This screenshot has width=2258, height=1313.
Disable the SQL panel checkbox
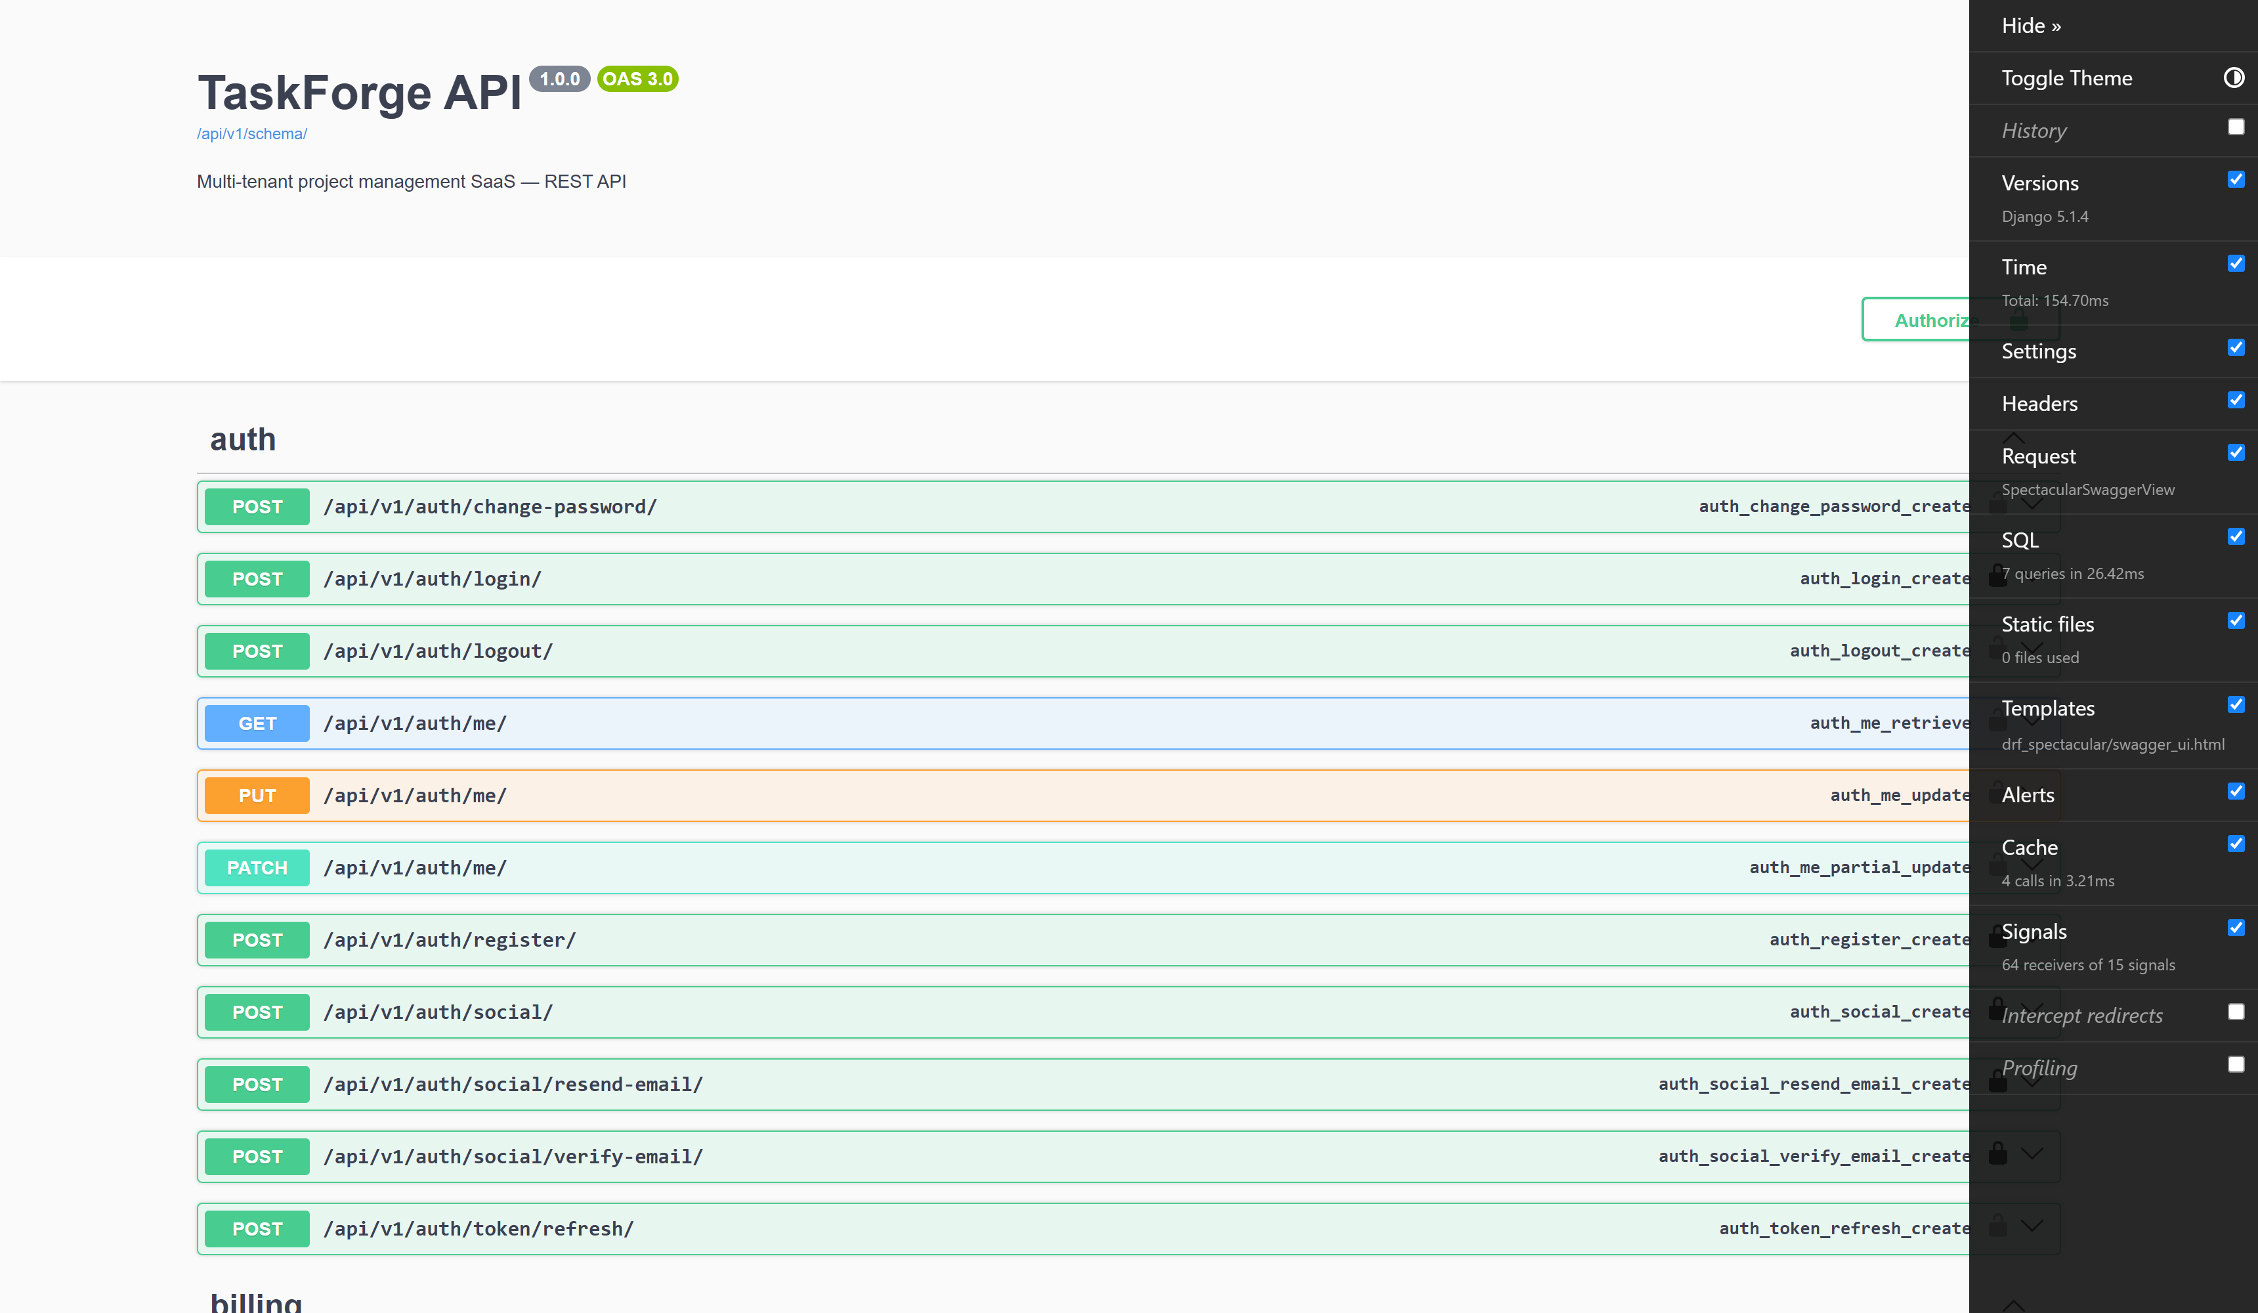[2236, 537]
